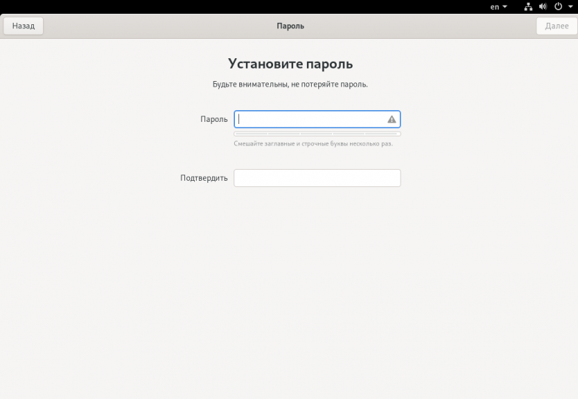Screen dimensions: 578x399
Task: Expand the arrow next to the "en" layout
Action: click(x=505, y=7)
